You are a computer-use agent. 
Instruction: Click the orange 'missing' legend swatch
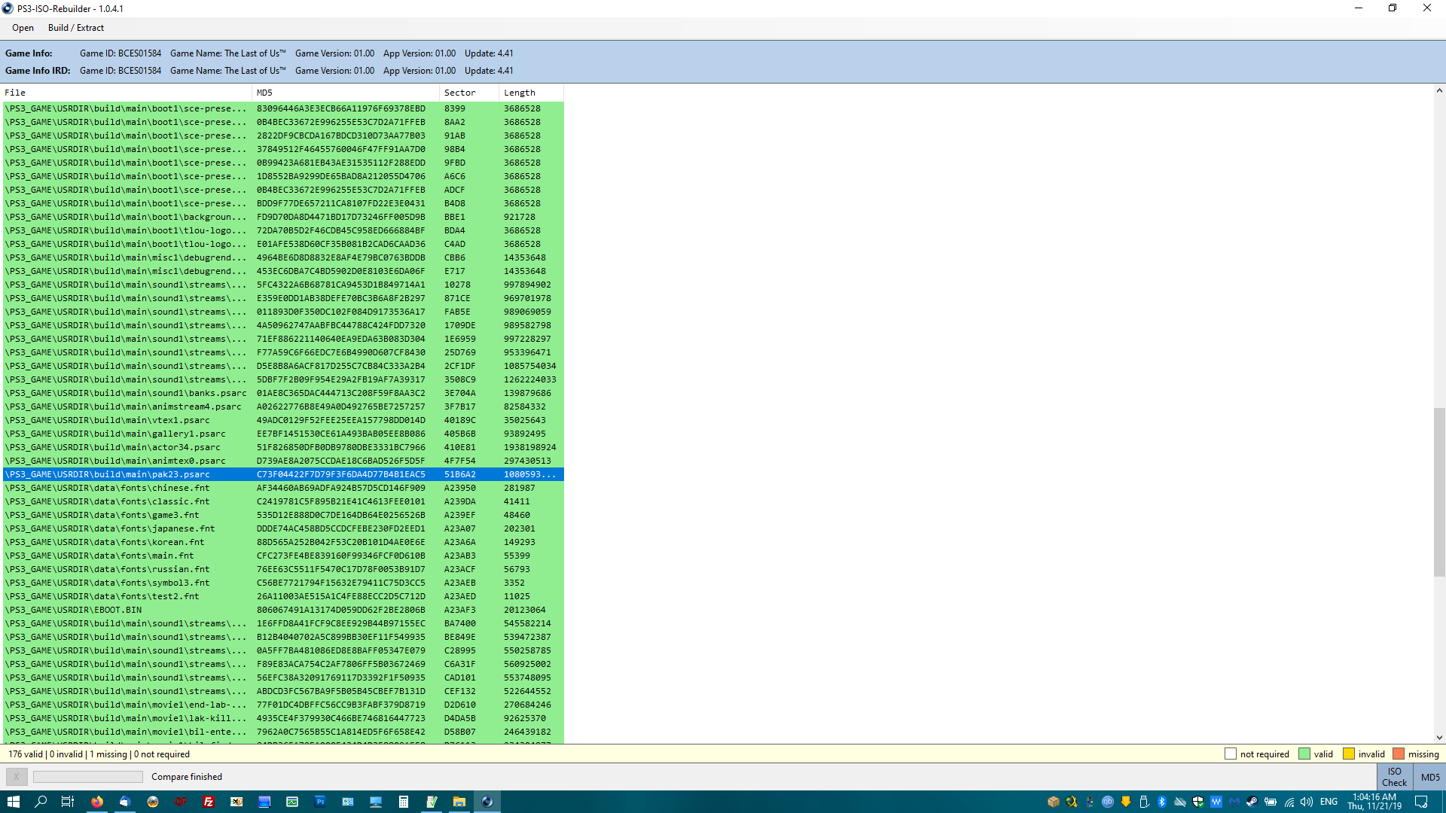click(x=1399, y=754)
